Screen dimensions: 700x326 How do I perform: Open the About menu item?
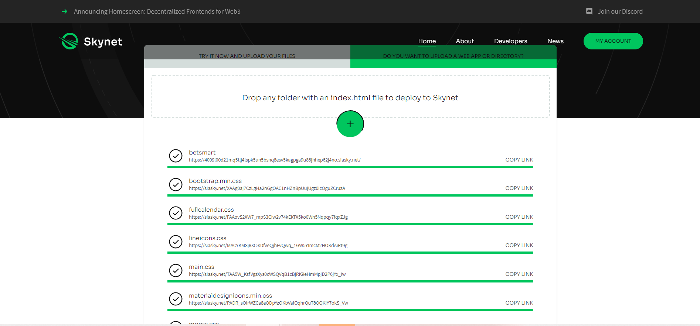coord(465,41)
